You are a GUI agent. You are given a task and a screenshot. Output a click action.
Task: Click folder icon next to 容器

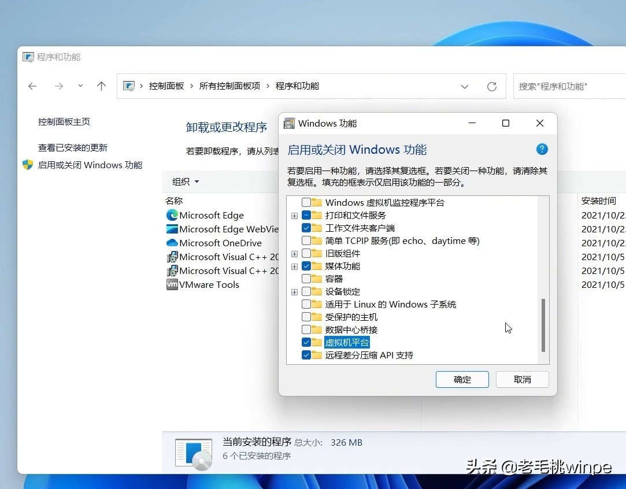317,279
